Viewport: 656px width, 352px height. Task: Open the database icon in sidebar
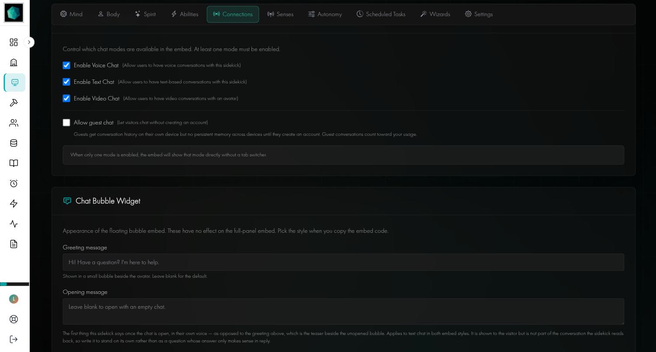click(14, 143)
